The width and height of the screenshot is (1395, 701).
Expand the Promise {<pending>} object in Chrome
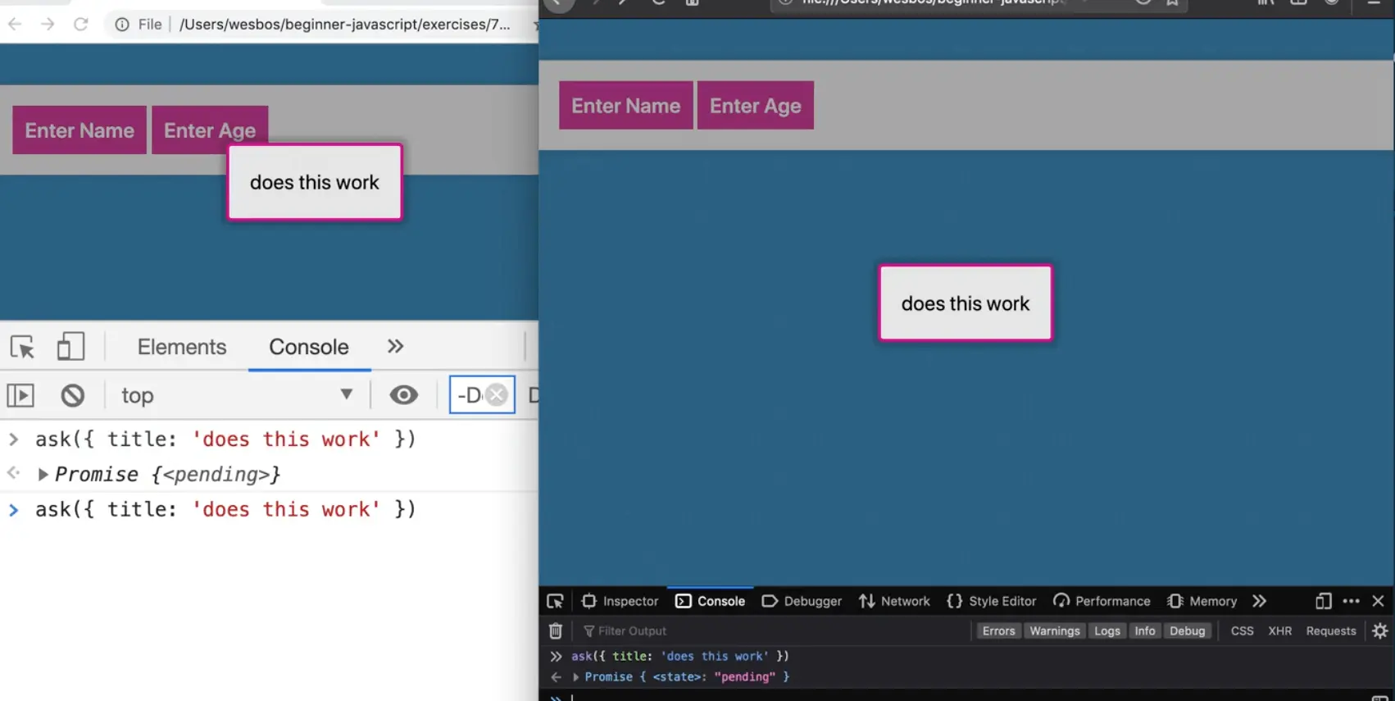[43, 475]
